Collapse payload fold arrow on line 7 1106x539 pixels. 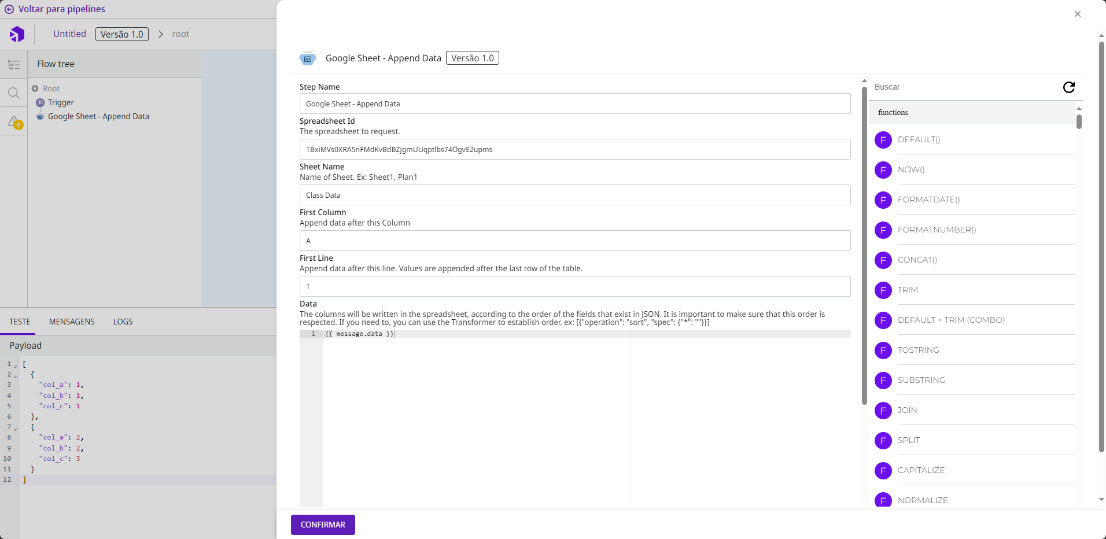point(16,428)
